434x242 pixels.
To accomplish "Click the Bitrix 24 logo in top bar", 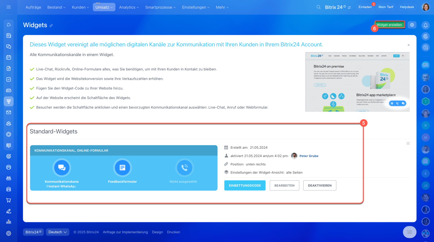I will click(335, 7).
